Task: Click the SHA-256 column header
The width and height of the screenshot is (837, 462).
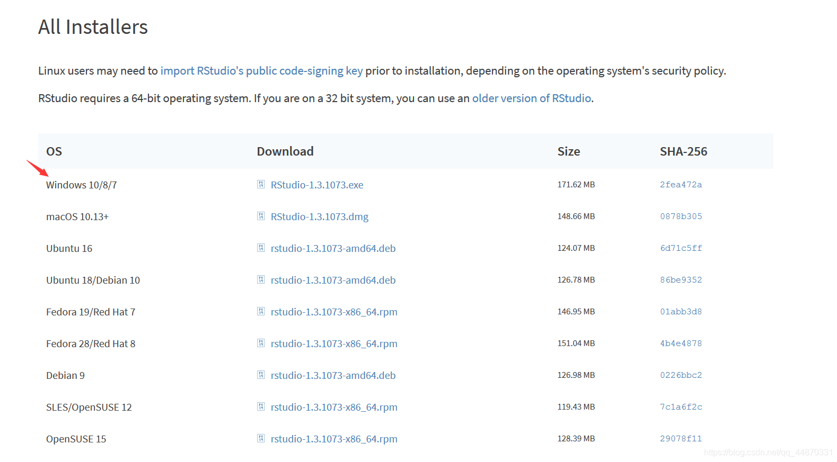Action: (684, 151)
